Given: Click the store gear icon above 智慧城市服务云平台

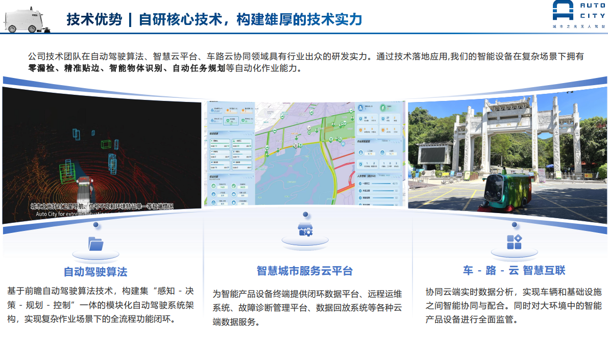Looking at the screenshot, I should [x=305, y=229].
